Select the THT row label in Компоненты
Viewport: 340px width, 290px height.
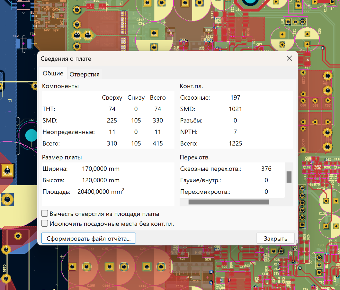tap(49, 109)
